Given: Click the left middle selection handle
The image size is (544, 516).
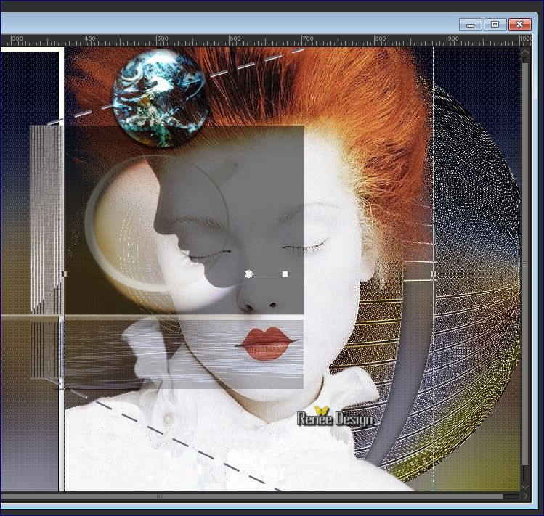Looking at the screenshot, I should (64, 274).
